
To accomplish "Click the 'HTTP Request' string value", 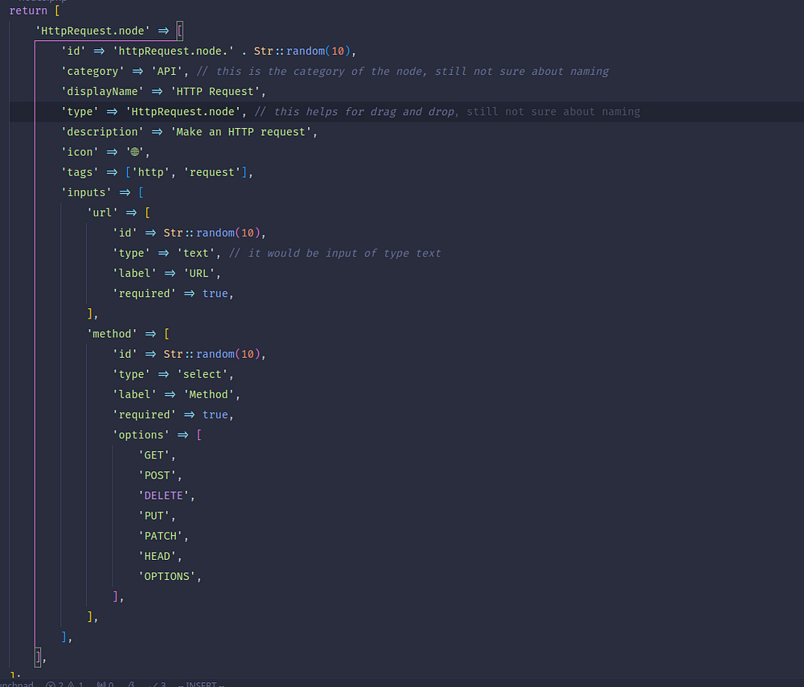I will coord(215,92).
